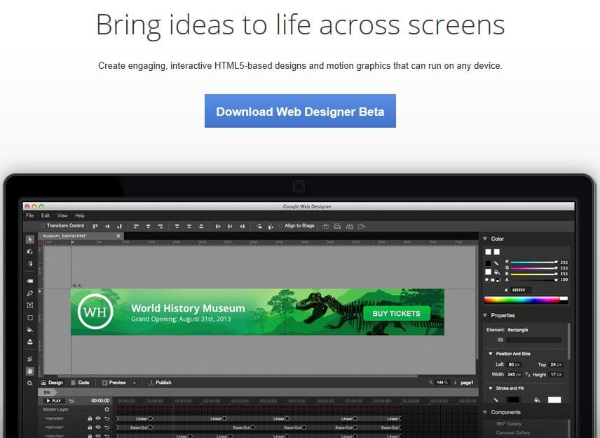Select the 3D object rotate tool
Image resolution: width=600 pixels, height=438 pixels.
pyautogui.click(x=30, y=252)
